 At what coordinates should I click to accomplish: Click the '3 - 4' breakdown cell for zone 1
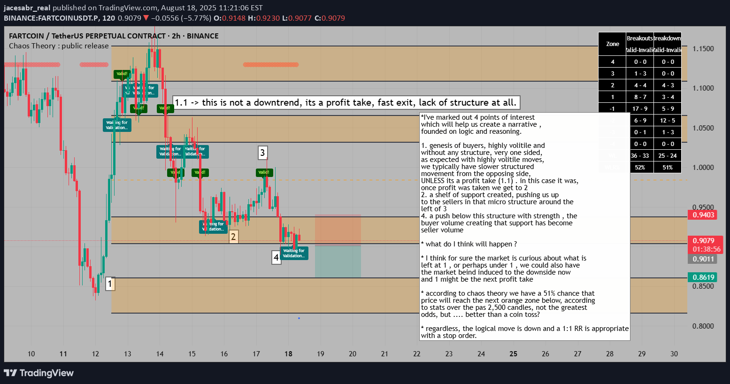pyautogui.click(x=668, y=97)
